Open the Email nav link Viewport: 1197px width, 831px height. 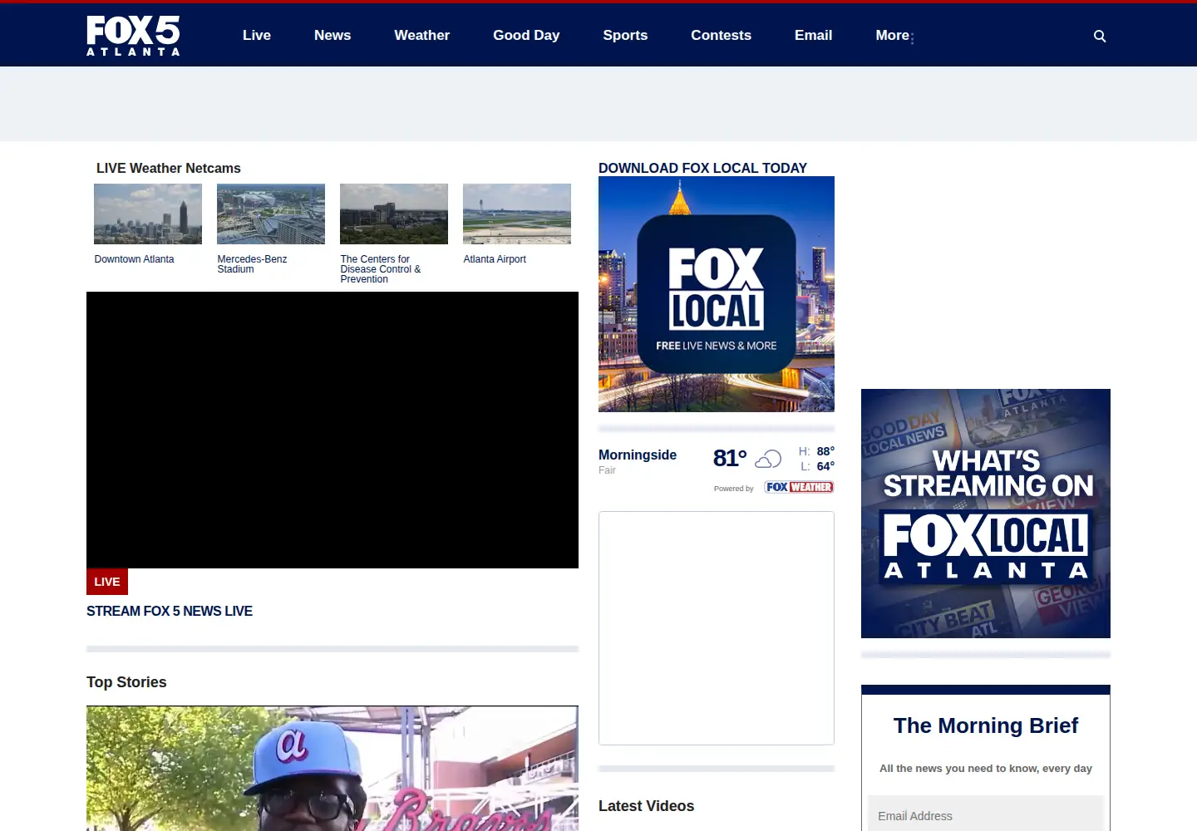tap(813, 35)
